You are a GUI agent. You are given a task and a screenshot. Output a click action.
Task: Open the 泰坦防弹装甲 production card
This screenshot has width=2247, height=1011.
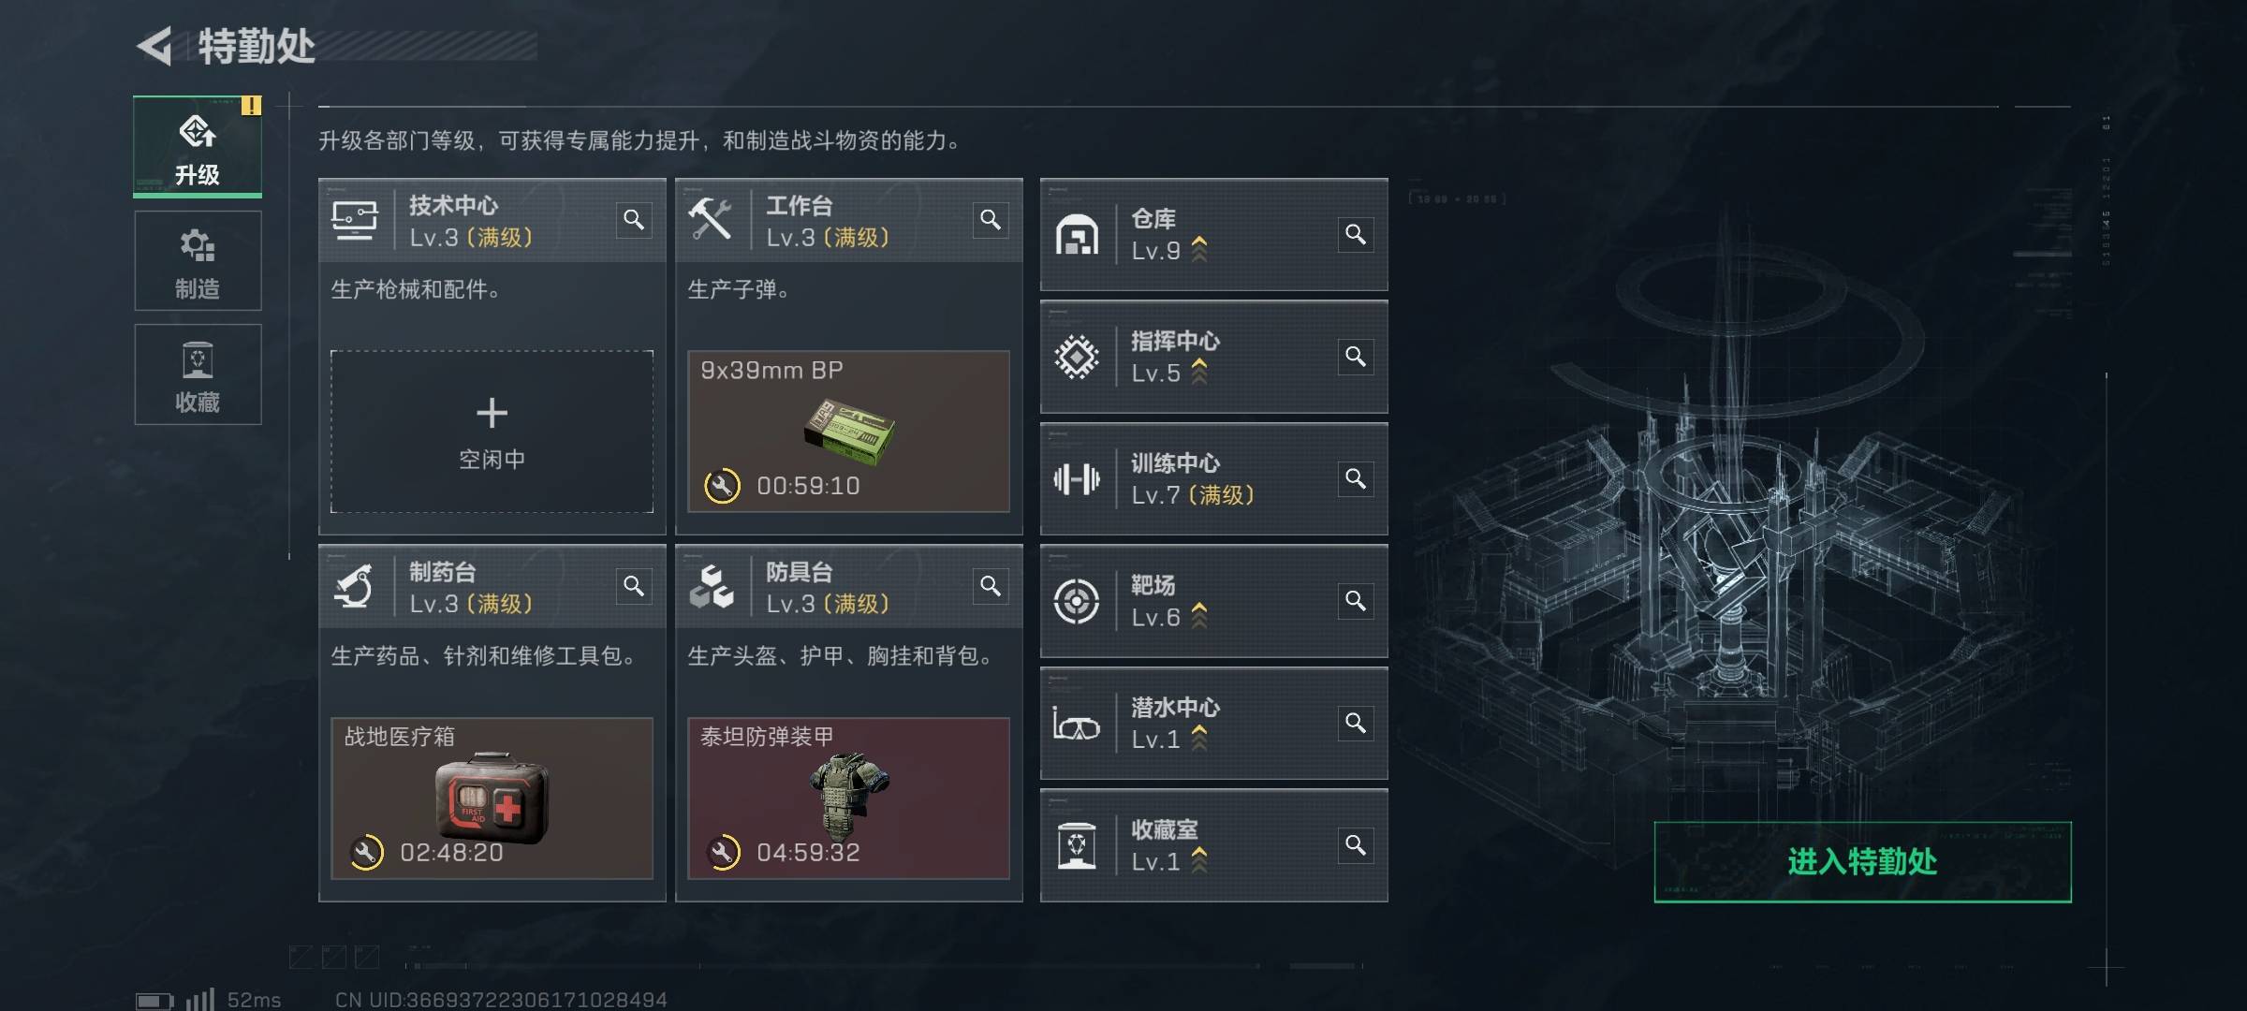pyautogui.click(x=848, y=799)
